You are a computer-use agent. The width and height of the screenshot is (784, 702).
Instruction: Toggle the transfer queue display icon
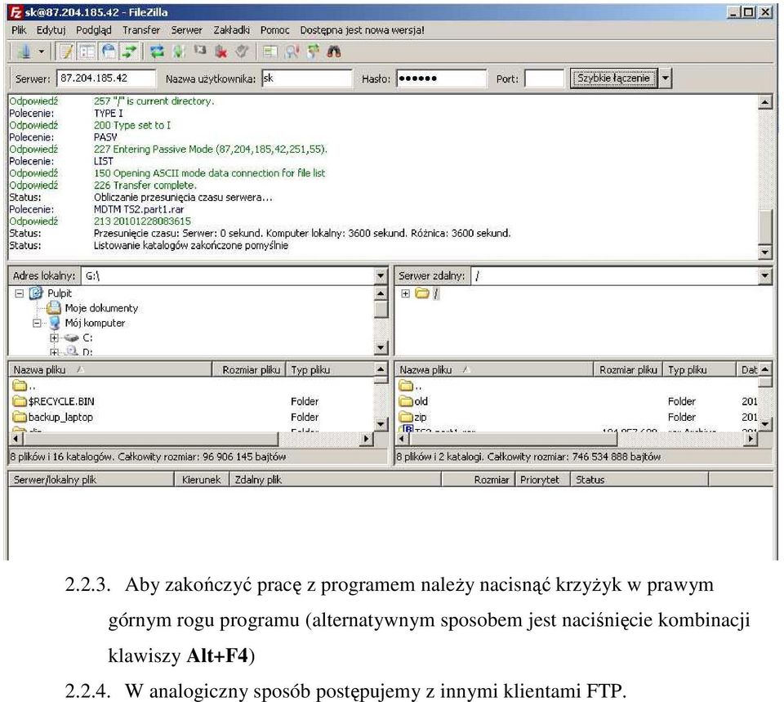[x=130, y=51]
